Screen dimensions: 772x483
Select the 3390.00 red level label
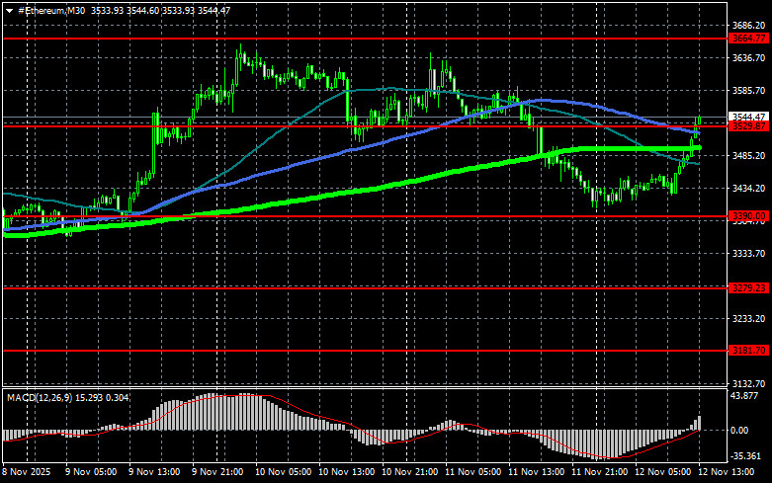click(x=748, y=216)
